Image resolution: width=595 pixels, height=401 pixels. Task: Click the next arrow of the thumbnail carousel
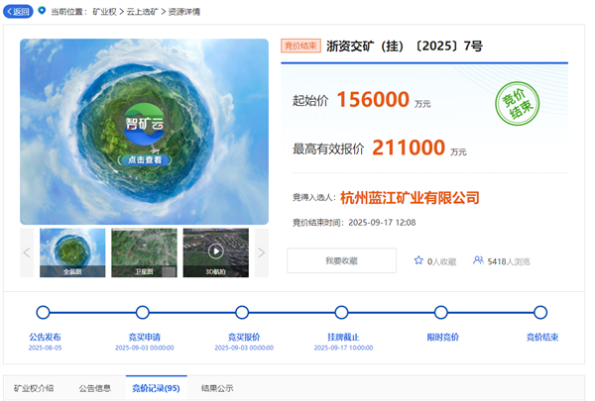pyautogui.click(x=262, y=252)
